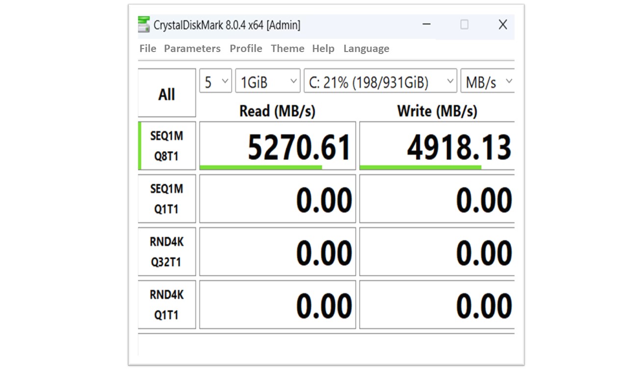628x377 pixels.
Task: Start the SEQ1M Q1T1 test
Action: tap(167, 199)
